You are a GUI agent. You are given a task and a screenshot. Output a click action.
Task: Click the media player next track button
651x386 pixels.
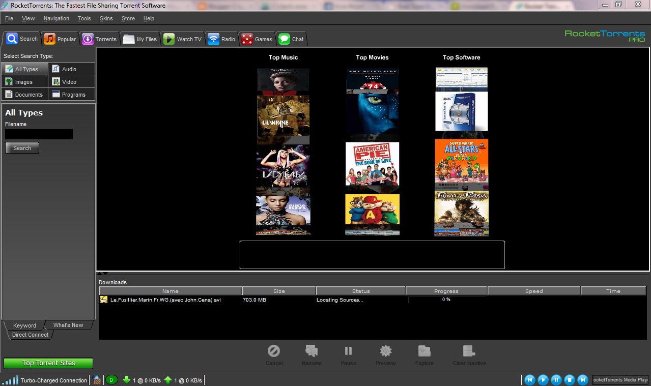tap(583, 379)
